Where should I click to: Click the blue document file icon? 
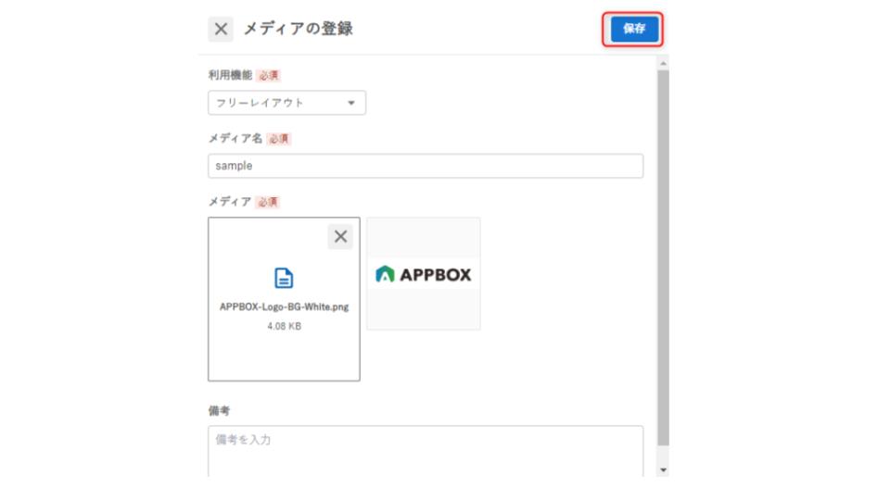(x=284, y=279)
